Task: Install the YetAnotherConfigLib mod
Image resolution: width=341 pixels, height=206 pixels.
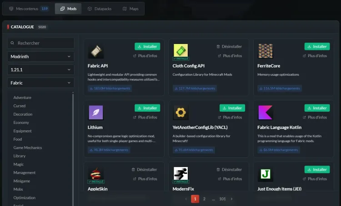Action: (x=232, y=108)
